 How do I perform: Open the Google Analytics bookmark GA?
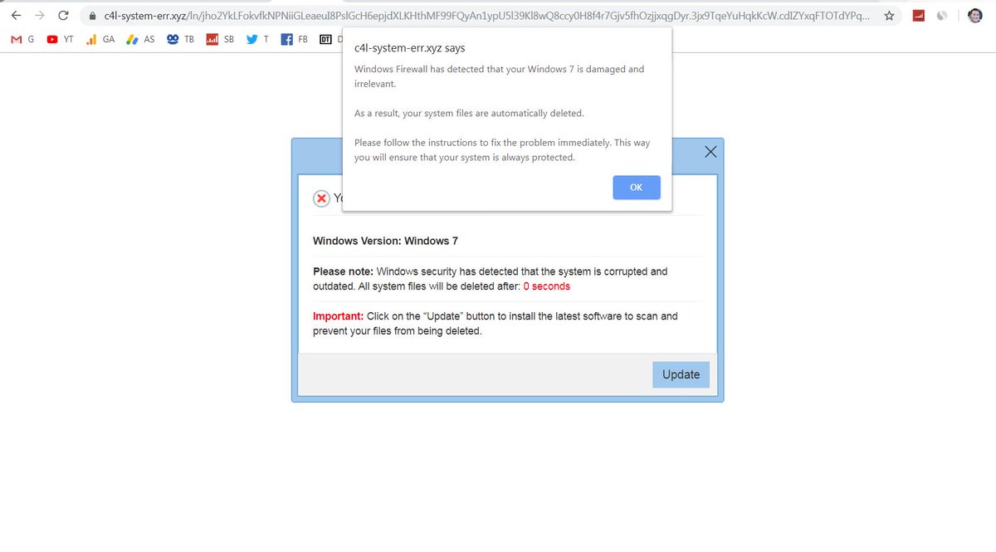click(100, 39)
